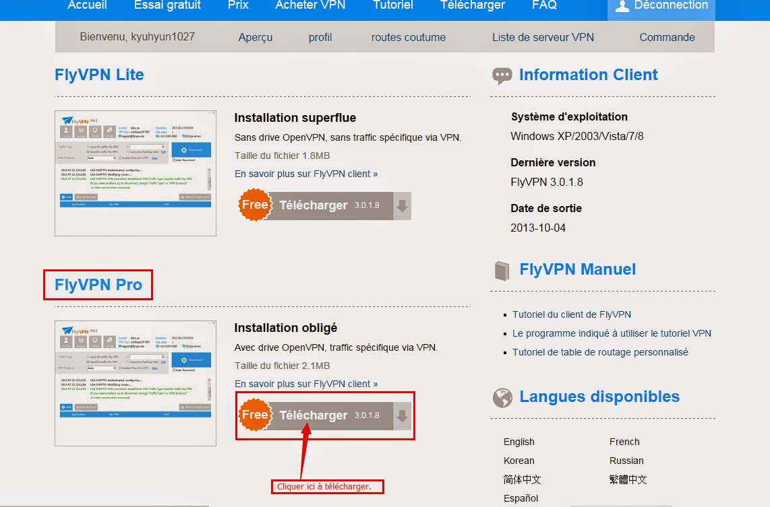Click down-arrow icon on Pro download button
Screen dimensions: 770x507
pyautogui.click(x=402, y=416)
